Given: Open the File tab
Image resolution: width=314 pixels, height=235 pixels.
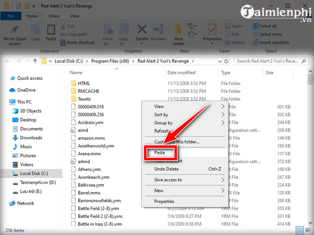Looking at the screenshot, I should (11, 16).
